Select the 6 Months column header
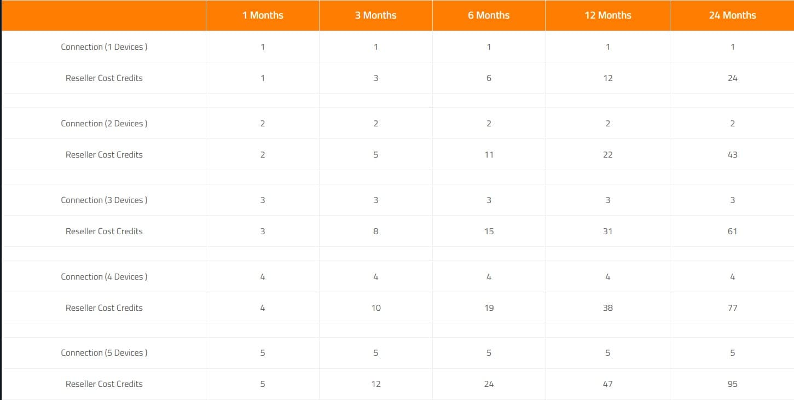 489,15
